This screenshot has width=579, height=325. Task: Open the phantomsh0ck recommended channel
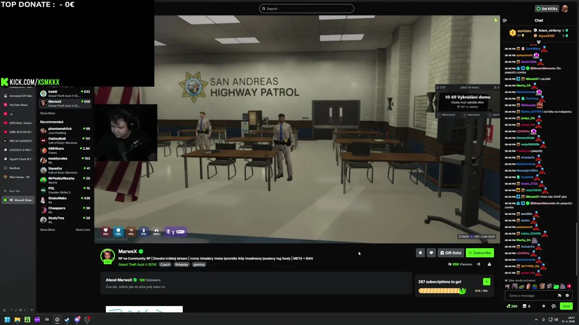(65, 130)
